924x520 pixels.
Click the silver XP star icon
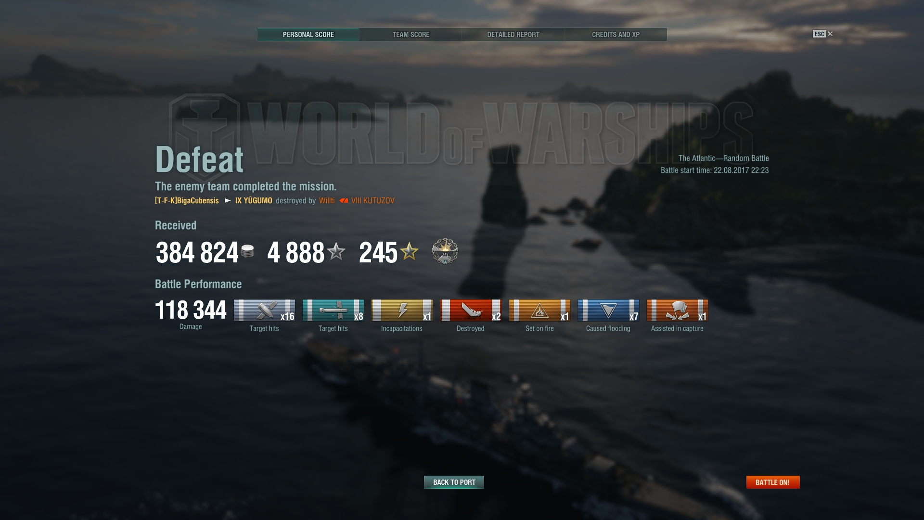coord(336,251)
